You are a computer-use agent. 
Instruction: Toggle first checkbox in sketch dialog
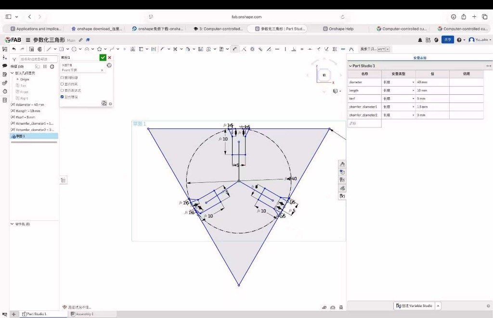(x=62, y=77)
